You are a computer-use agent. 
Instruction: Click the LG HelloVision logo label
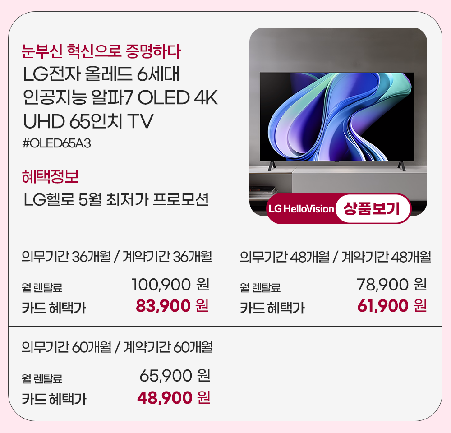click(301, 209)
